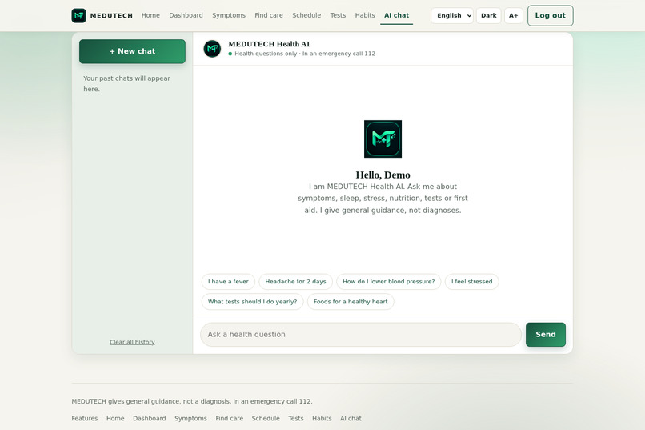The height and width of the screenshot is (430, 645).
Task: Open Dashboard link in footer
Action: tap(150, 419)
